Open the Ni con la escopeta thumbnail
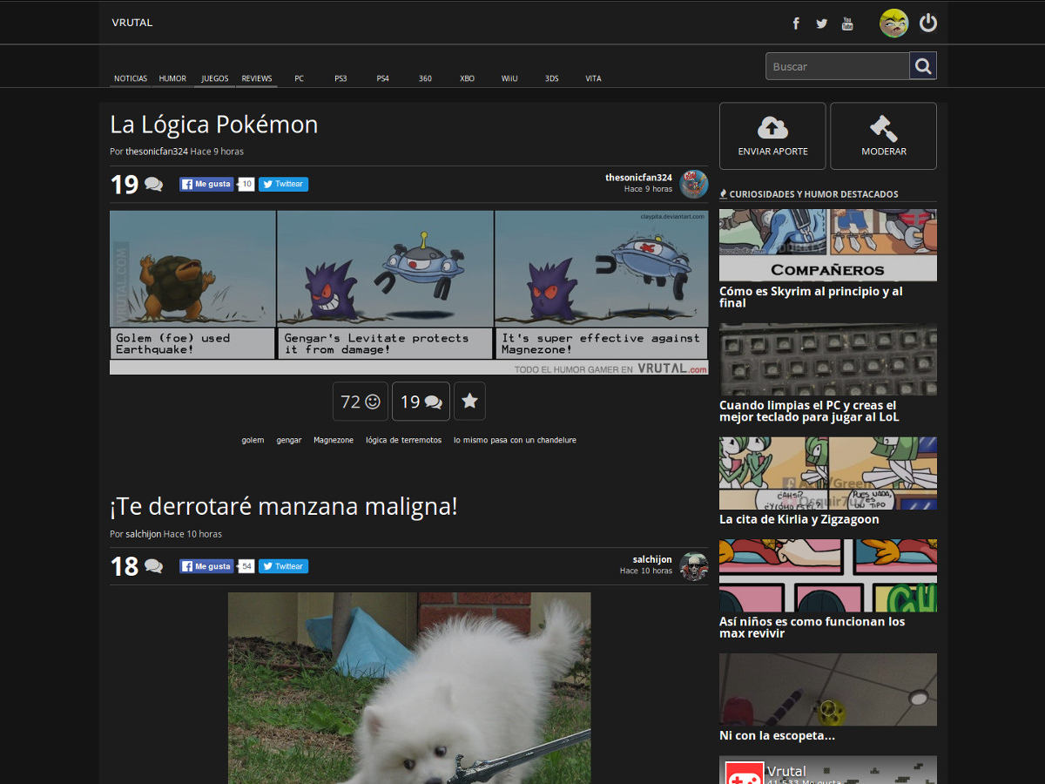 [828, 689]
